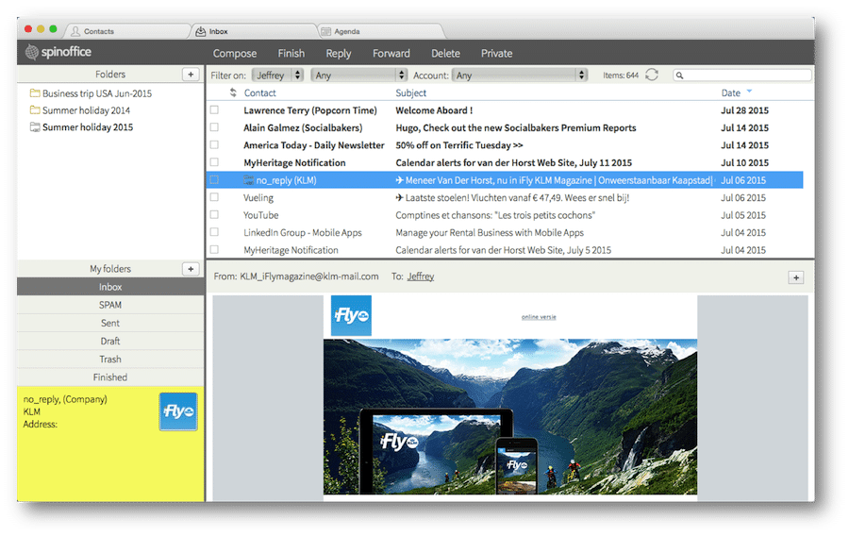Click in the search input field
The width and height of the screenshot is (849, 536).
[x=742, y=75]
